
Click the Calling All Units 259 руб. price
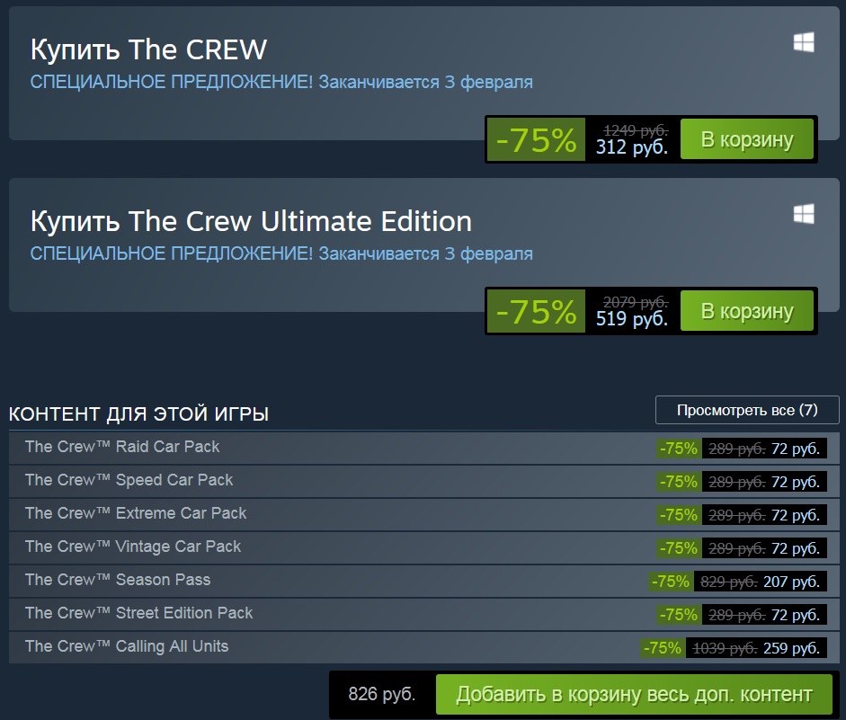click(x=791, y=648)
